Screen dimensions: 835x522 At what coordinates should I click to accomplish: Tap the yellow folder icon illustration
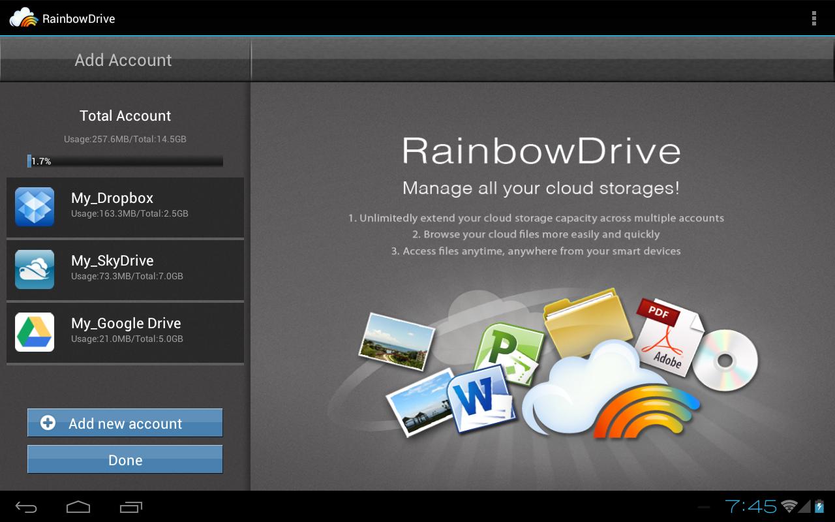point(587,322)
